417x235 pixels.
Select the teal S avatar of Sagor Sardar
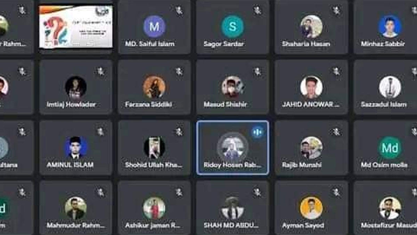click(x=233, y=26)
